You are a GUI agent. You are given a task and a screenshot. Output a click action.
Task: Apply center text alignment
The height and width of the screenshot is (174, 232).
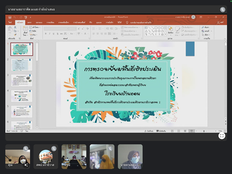click(x=97, y=33)
